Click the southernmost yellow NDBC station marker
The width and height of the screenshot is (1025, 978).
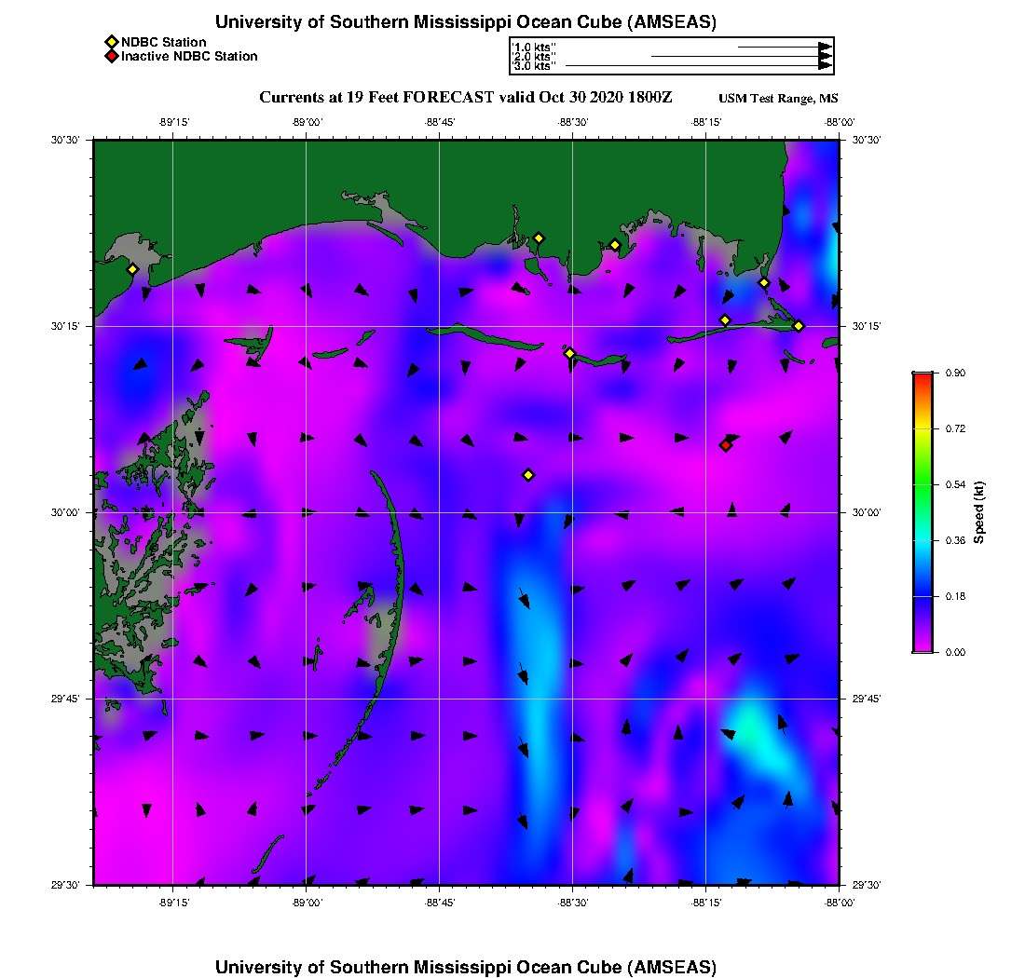point(528,475)
